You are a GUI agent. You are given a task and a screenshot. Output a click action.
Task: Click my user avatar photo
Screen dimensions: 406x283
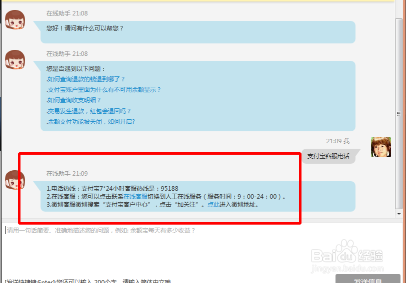(381, 147)
